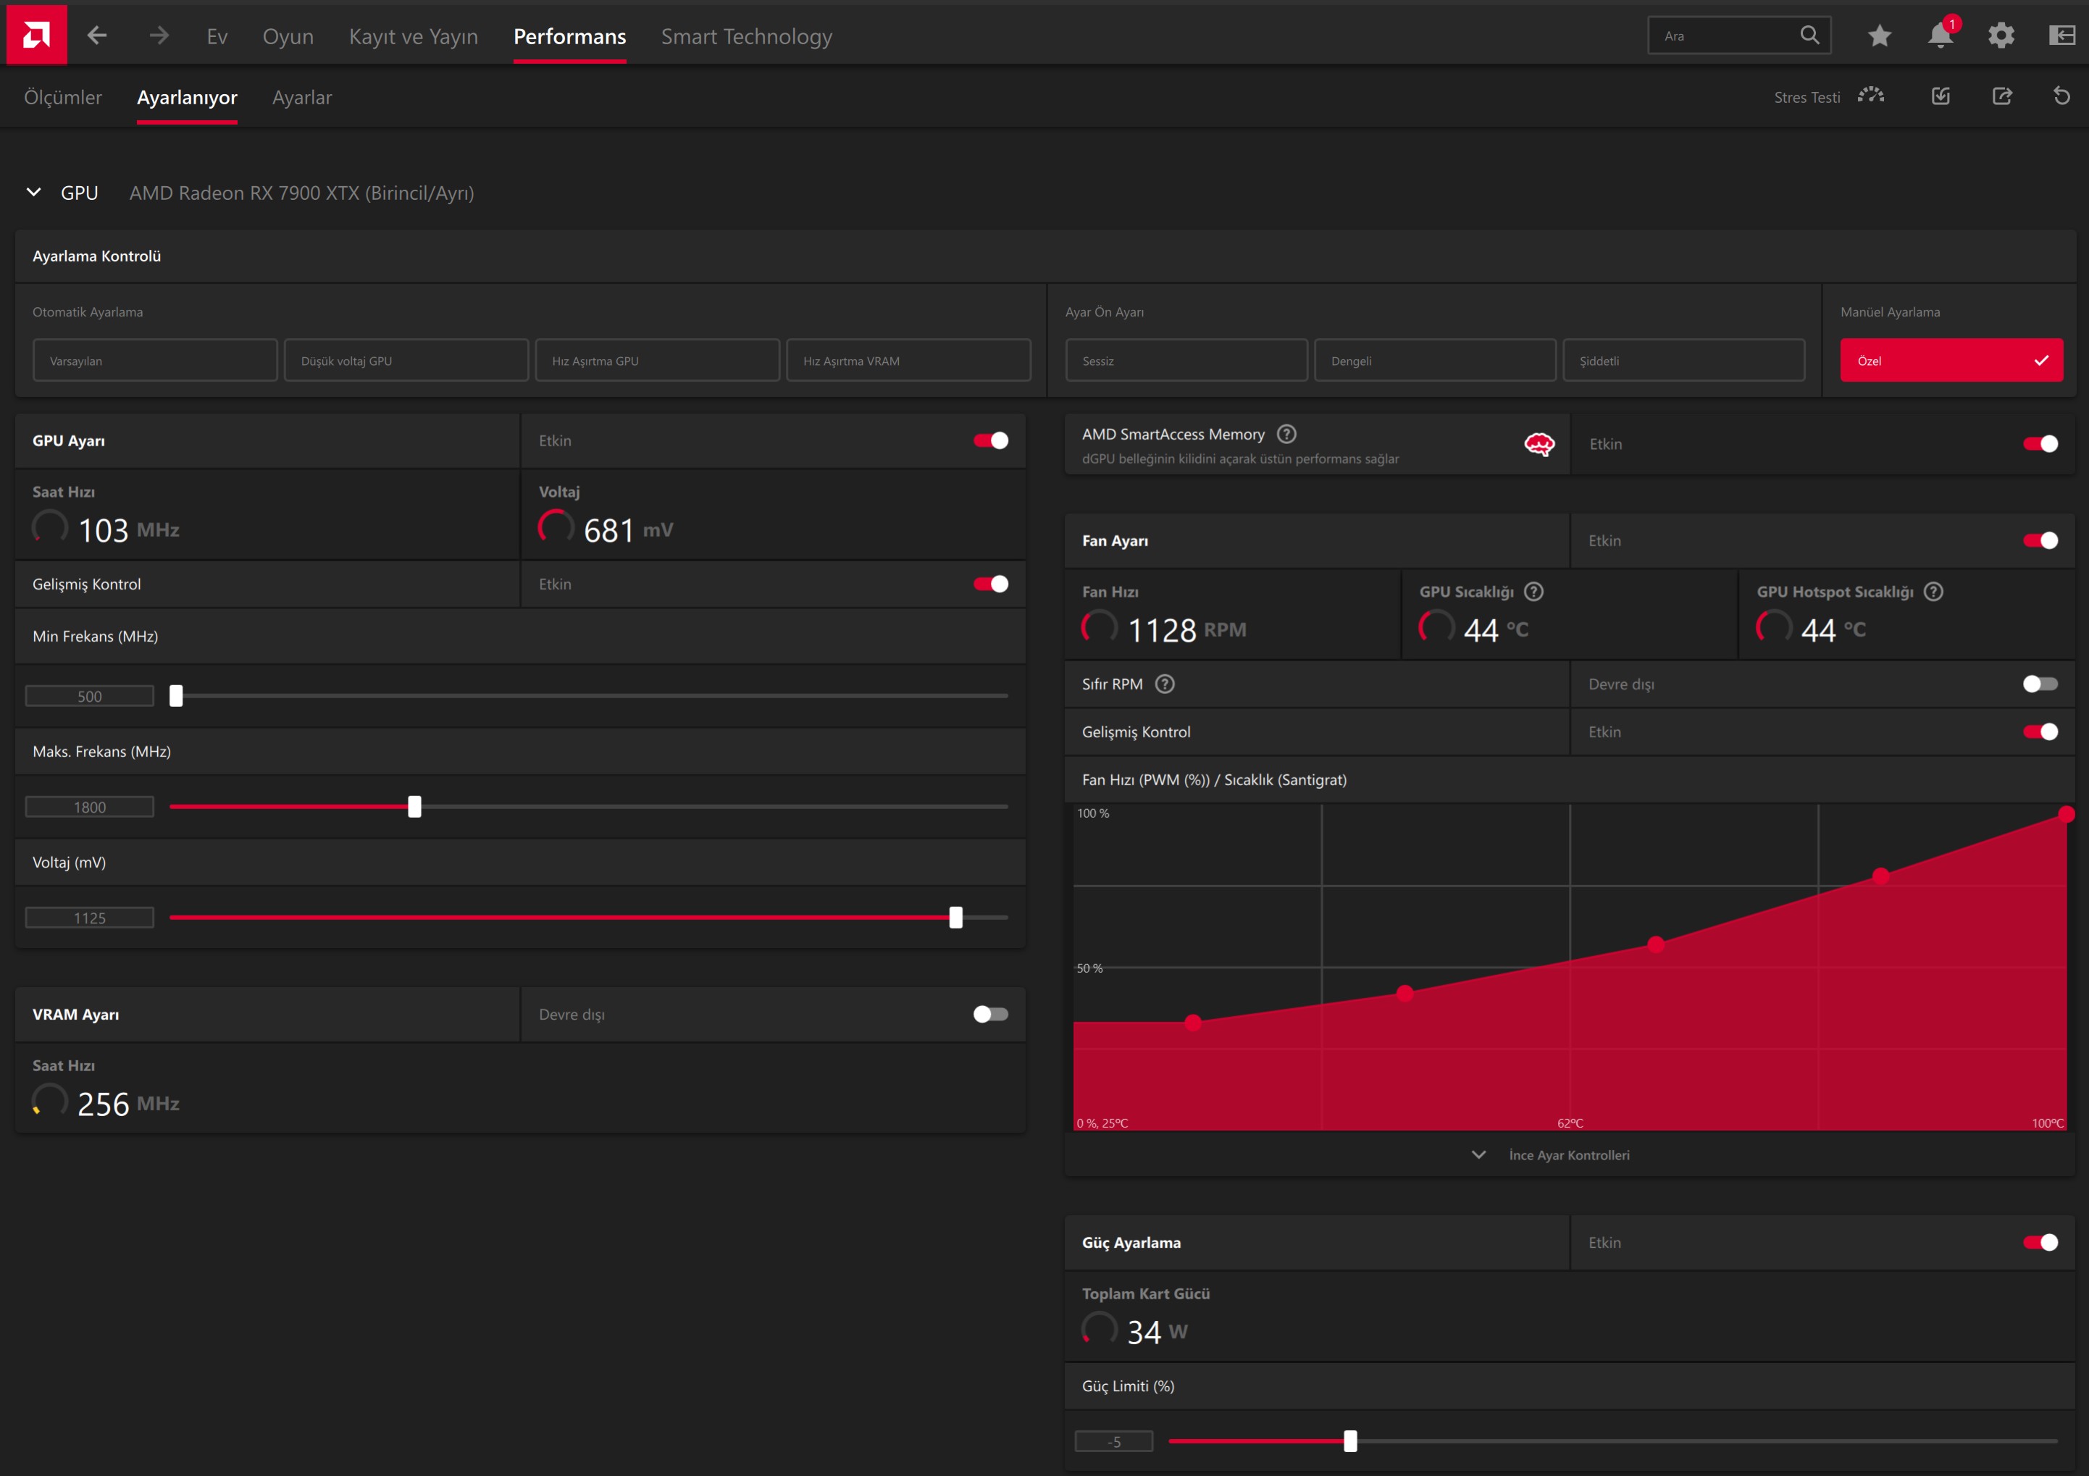
Task: Switch to Ayarlar subtab
Action: pos(302,97)
